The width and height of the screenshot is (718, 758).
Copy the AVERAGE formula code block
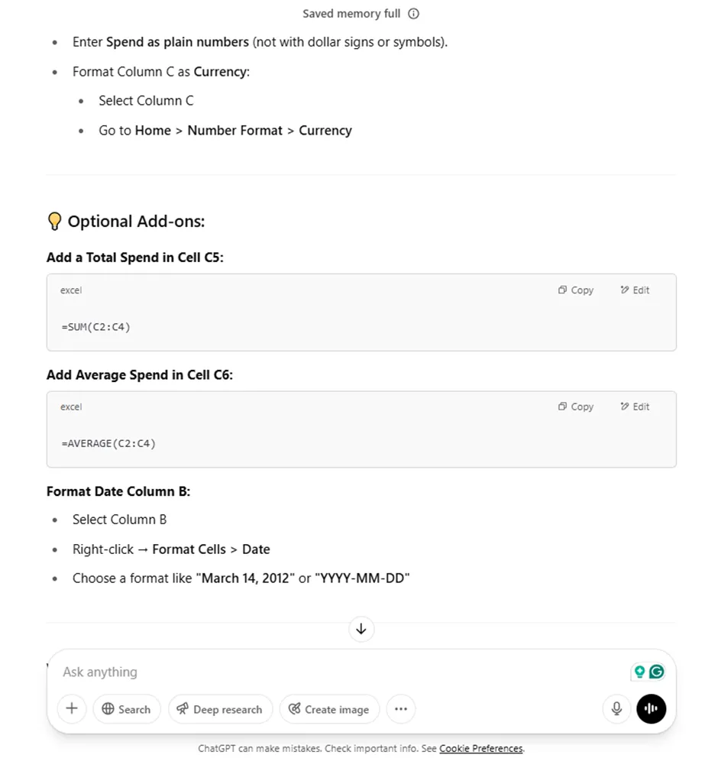(575, 407)
